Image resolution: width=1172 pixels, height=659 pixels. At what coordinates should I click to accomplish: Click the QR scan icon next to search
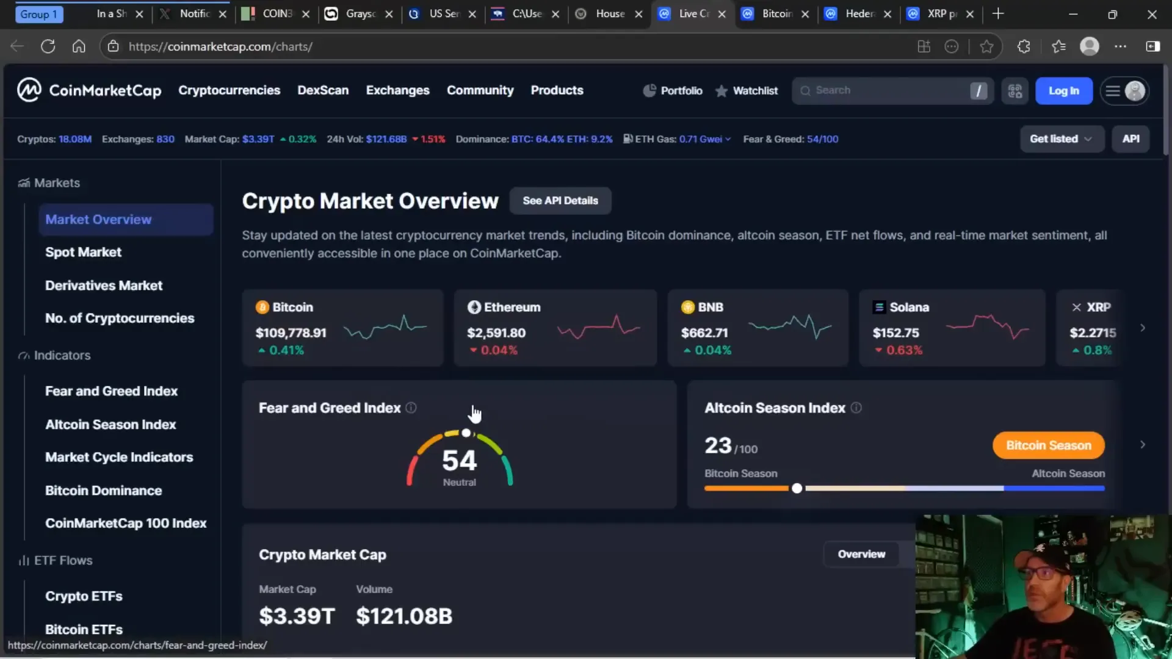tap(1015, 91)
